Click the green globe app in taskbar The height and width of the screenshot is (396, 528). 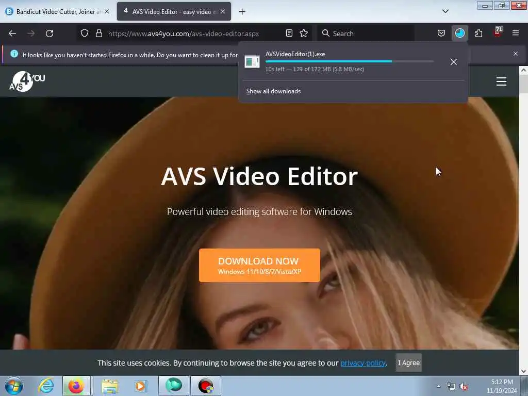click(x=174, y=386)
